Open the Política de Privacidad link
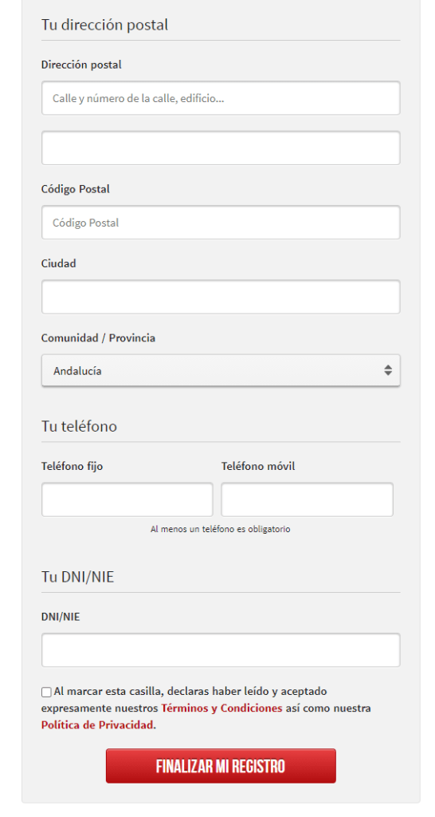The image size is (435, 817). (x=97, y=724)
